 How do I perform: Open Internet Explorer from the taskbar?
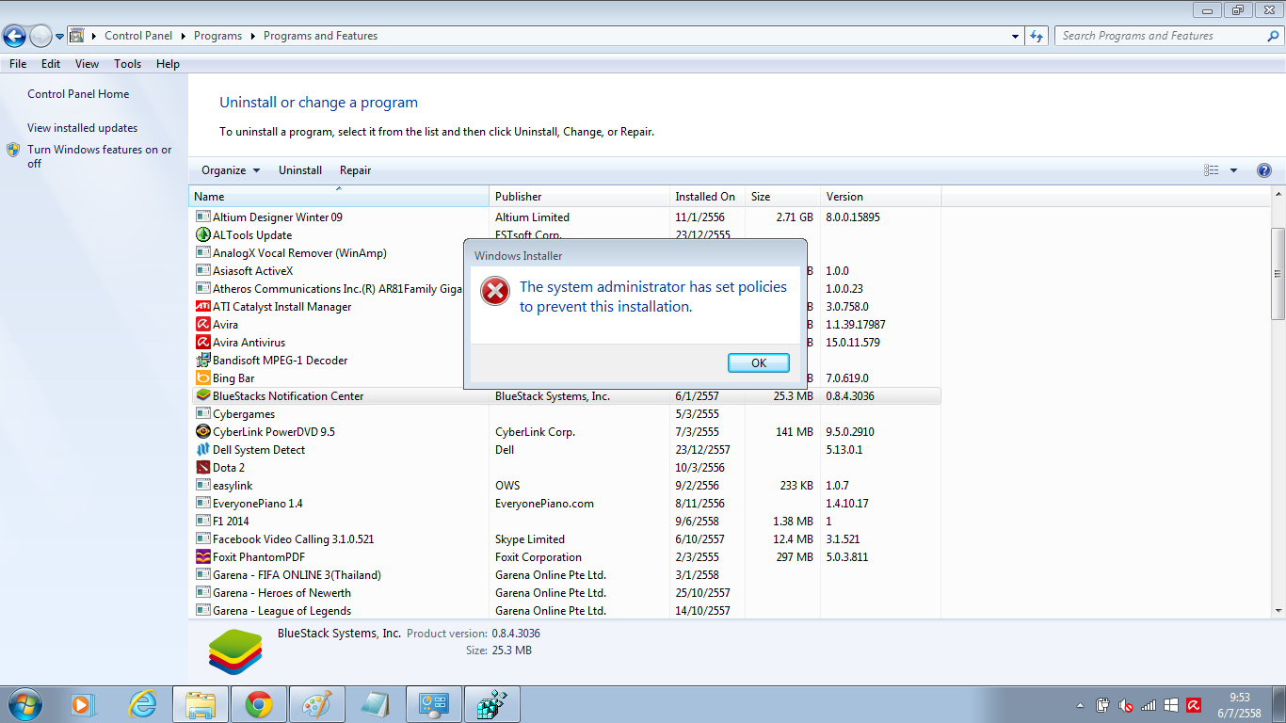click(142, 704)
